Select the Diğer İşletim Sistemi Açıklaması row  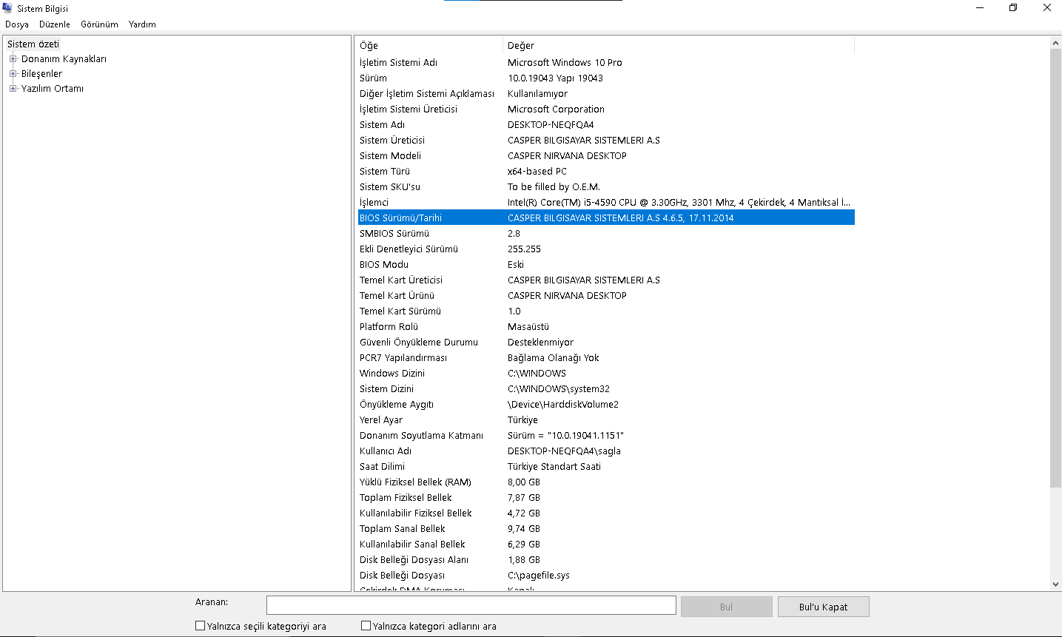coord(606,94)
